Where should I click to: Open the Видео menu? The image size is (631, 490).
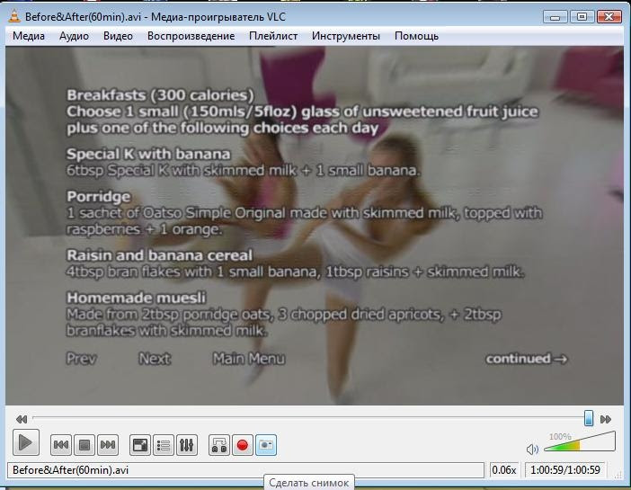coord(118,36)
